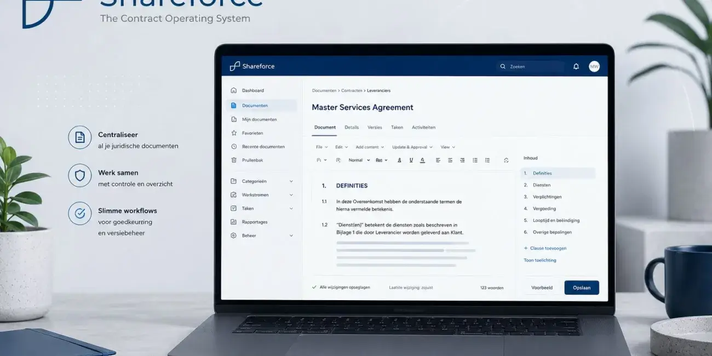
Task: Click the green saved checkmark icon
Action: pos(314,287)
